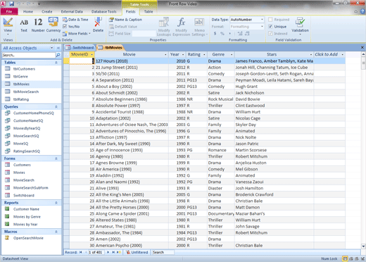Apply percent format
366x262 pixels.
coord(222,34)
